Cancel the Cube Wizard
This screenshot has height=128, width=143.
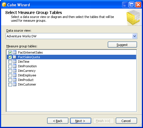(x=126, y=121)
